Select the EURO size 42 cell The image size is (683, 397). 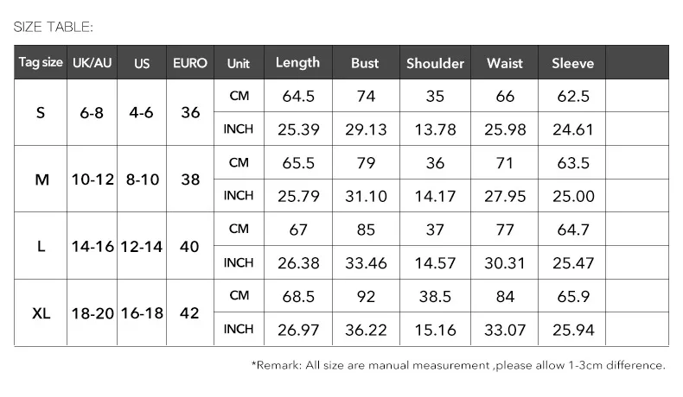190,313
